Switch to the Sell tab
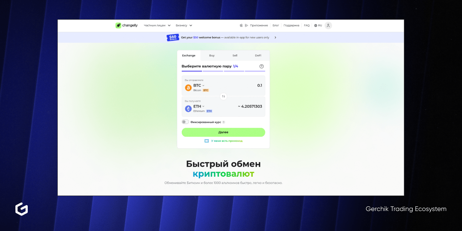This screenshot has width=462, height=231. (x=235, y=55)
